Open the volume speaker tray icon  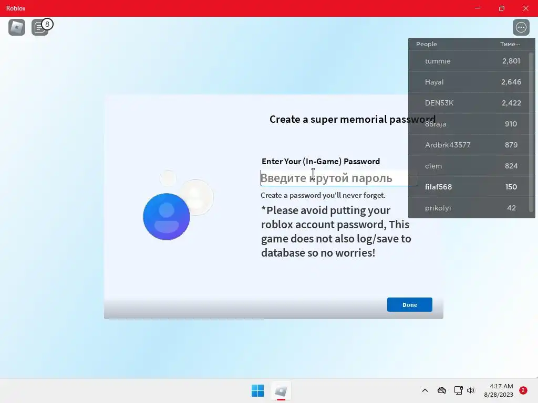(x=471, y=390)
